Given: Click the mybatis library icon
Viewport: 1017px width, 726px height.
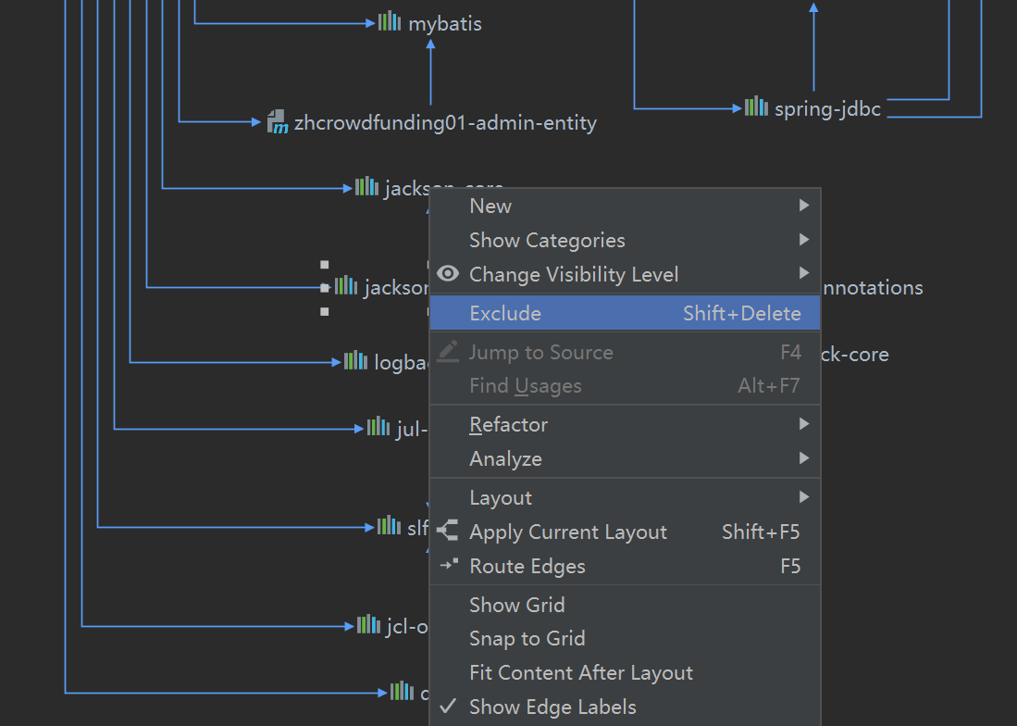Looking at the screenshot, I should click(390, 21).
